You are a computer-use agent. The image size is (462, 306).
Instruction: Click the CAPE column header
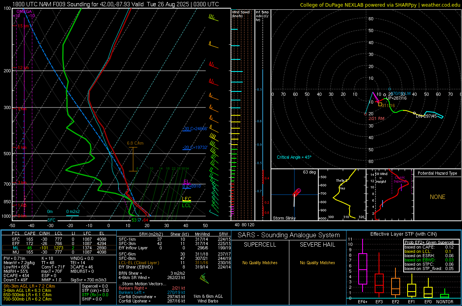(30, 233)
